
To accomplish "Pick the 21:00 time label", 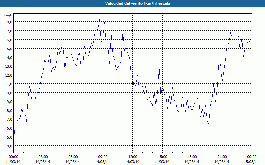I will tap(222, 157).
